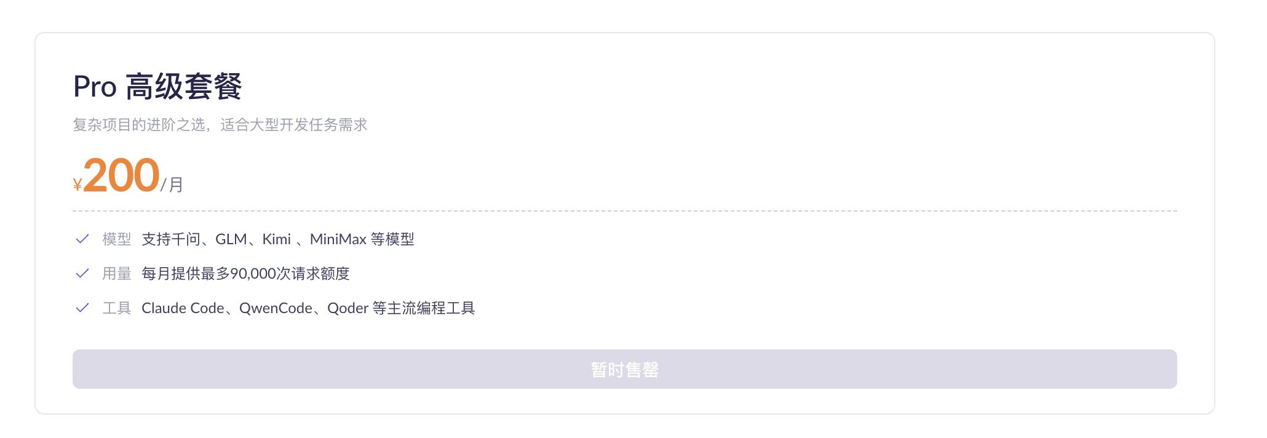Click the orange 200 price figure
The image size is (1267, 438).
tap(121, 175)
